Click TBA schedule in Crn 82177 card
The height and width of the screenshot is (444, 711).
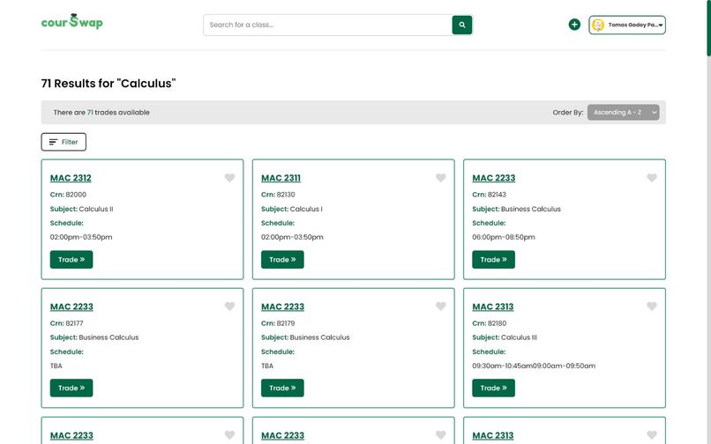coord(56,366)
